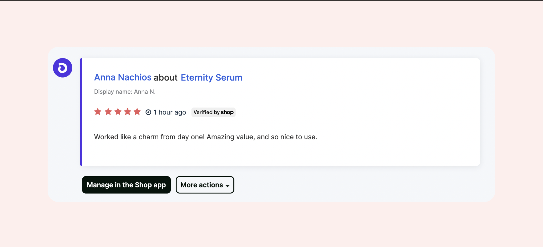This screenshot has width=543, height=247.
Task: Open the Eternity Serum product link
Action: pyautogui.click(x=211, y=78)
